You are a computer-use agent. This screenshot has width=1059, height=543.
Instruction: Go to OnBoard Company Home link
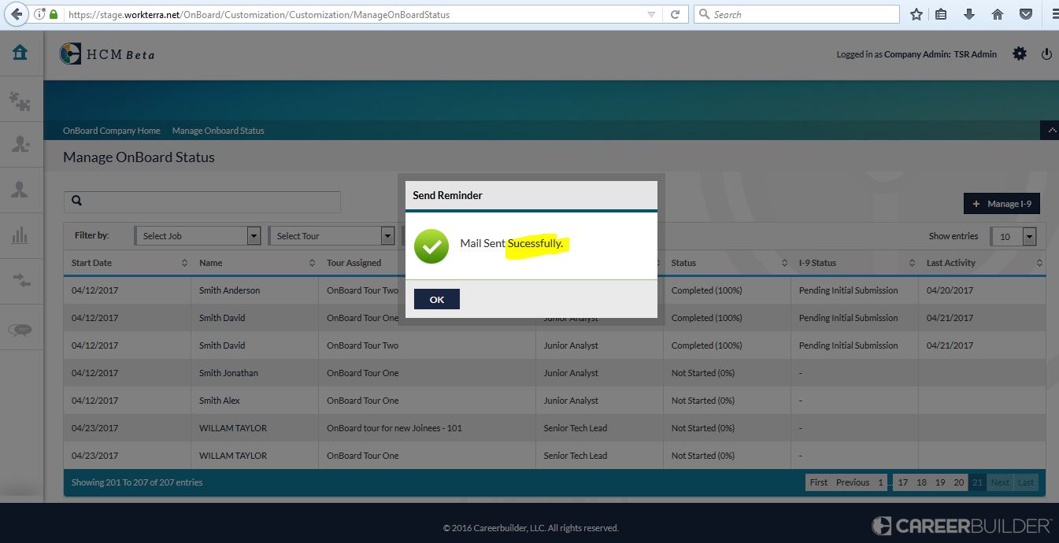pyautogui.click(x=112, y=131)
